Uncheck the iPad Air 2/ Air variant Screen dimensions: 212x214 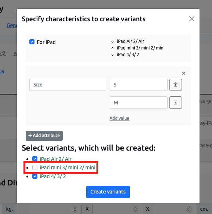[x=35, y=159]
